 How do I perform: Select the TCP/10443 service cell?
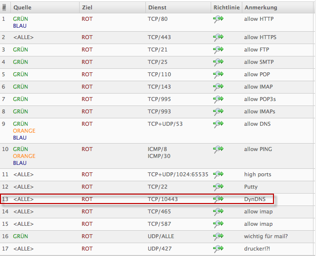pyautogui.click(x=163, y=199)
